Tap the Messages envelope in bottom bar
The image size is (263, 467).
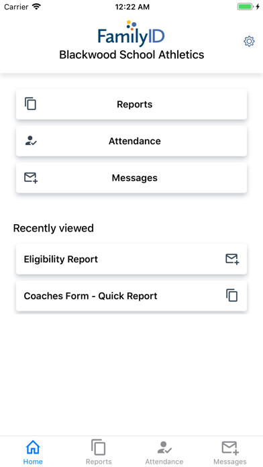coord(230,448)
